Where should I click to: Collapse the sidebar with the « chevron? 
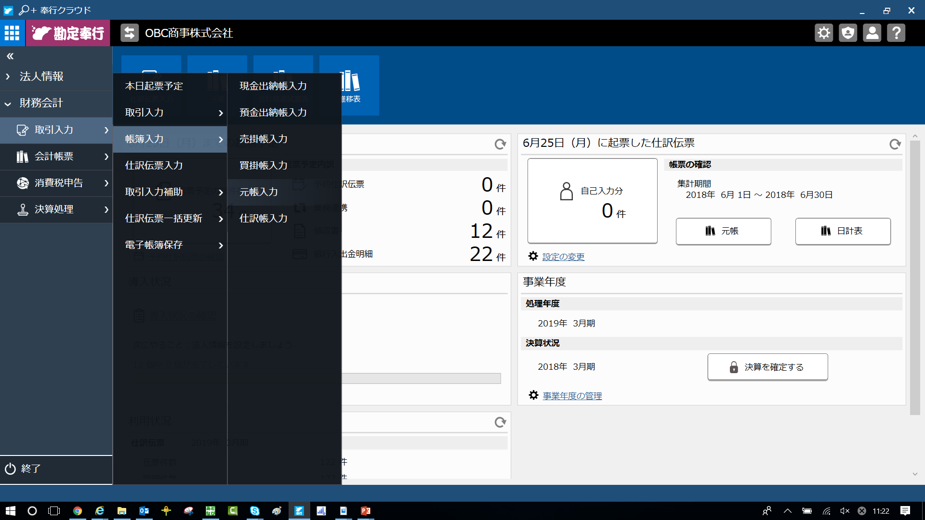click(10, 56)
